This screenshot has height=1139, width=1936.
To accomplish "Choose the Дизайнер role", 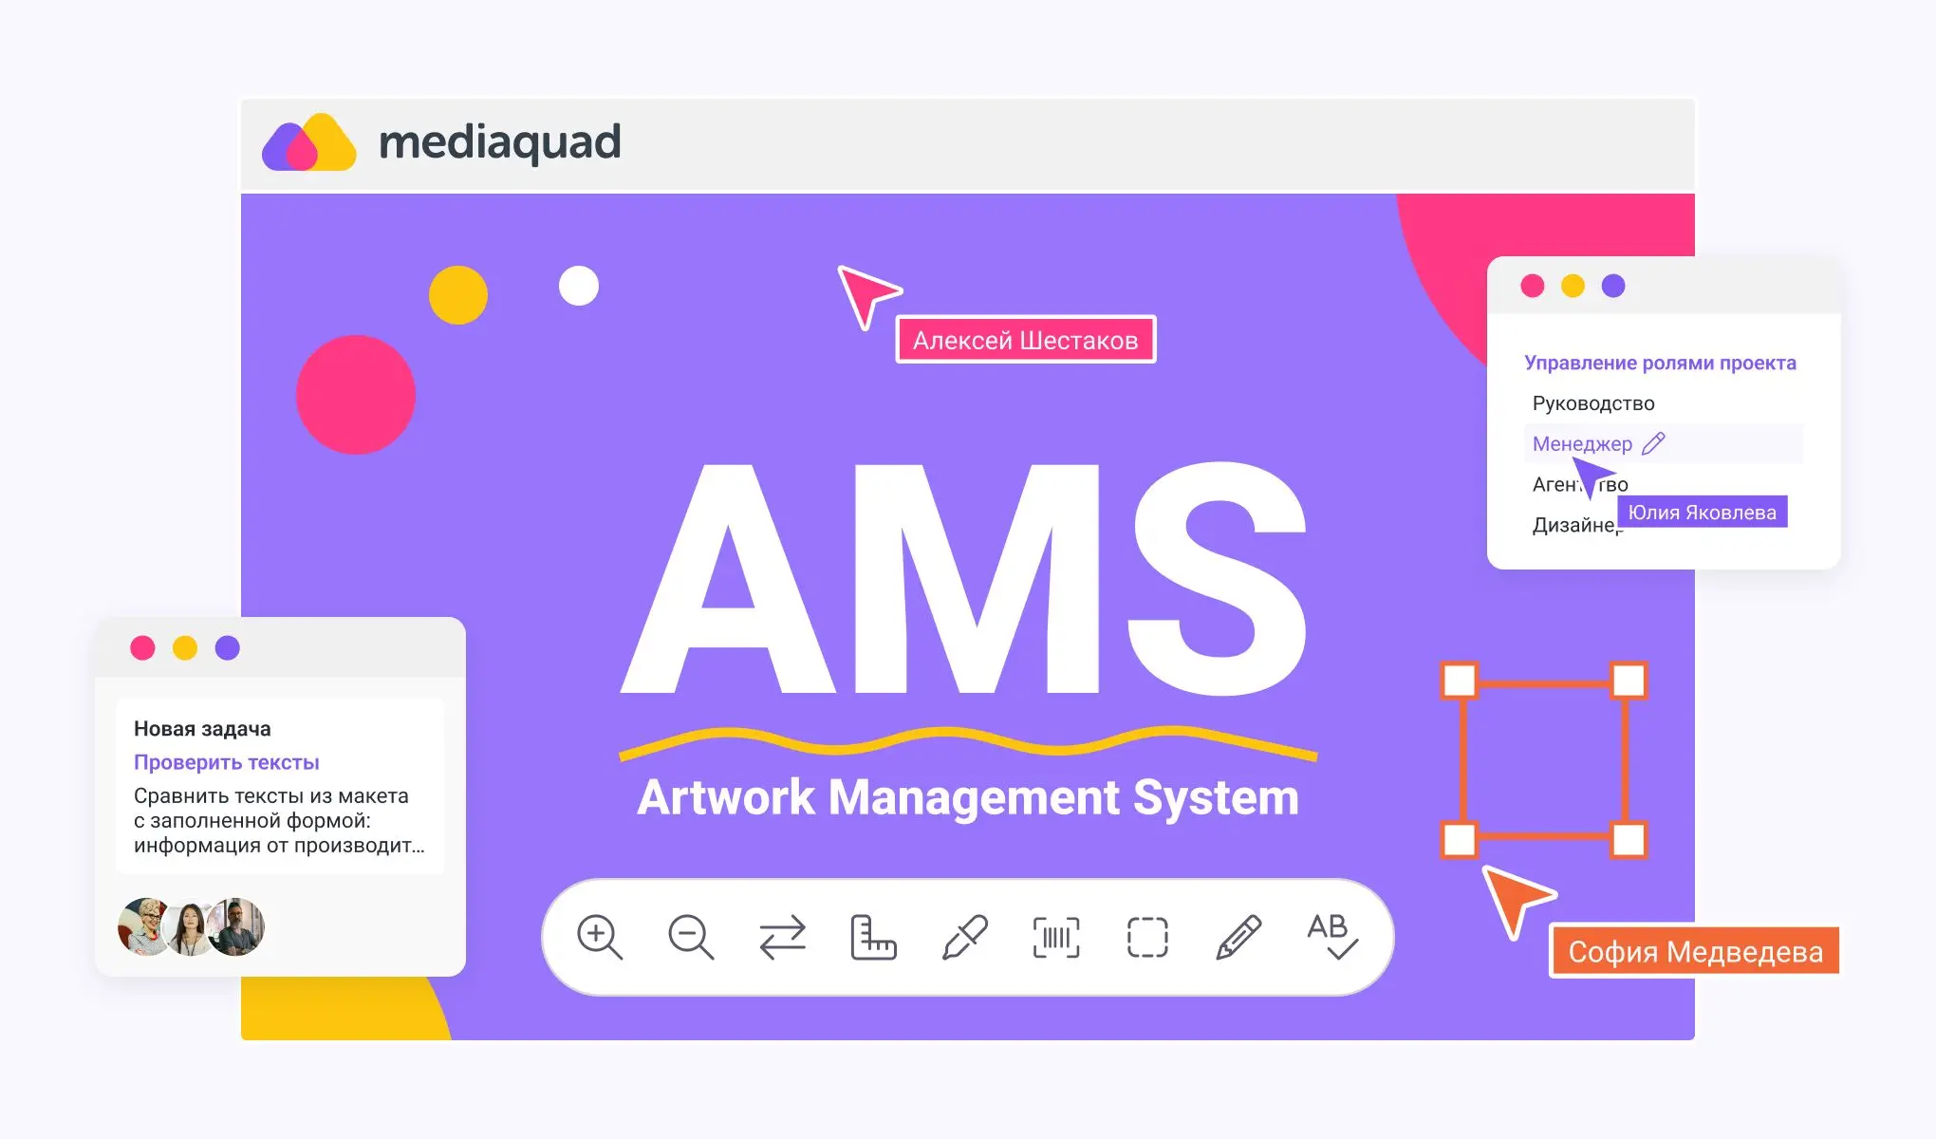I will 1577,525.
